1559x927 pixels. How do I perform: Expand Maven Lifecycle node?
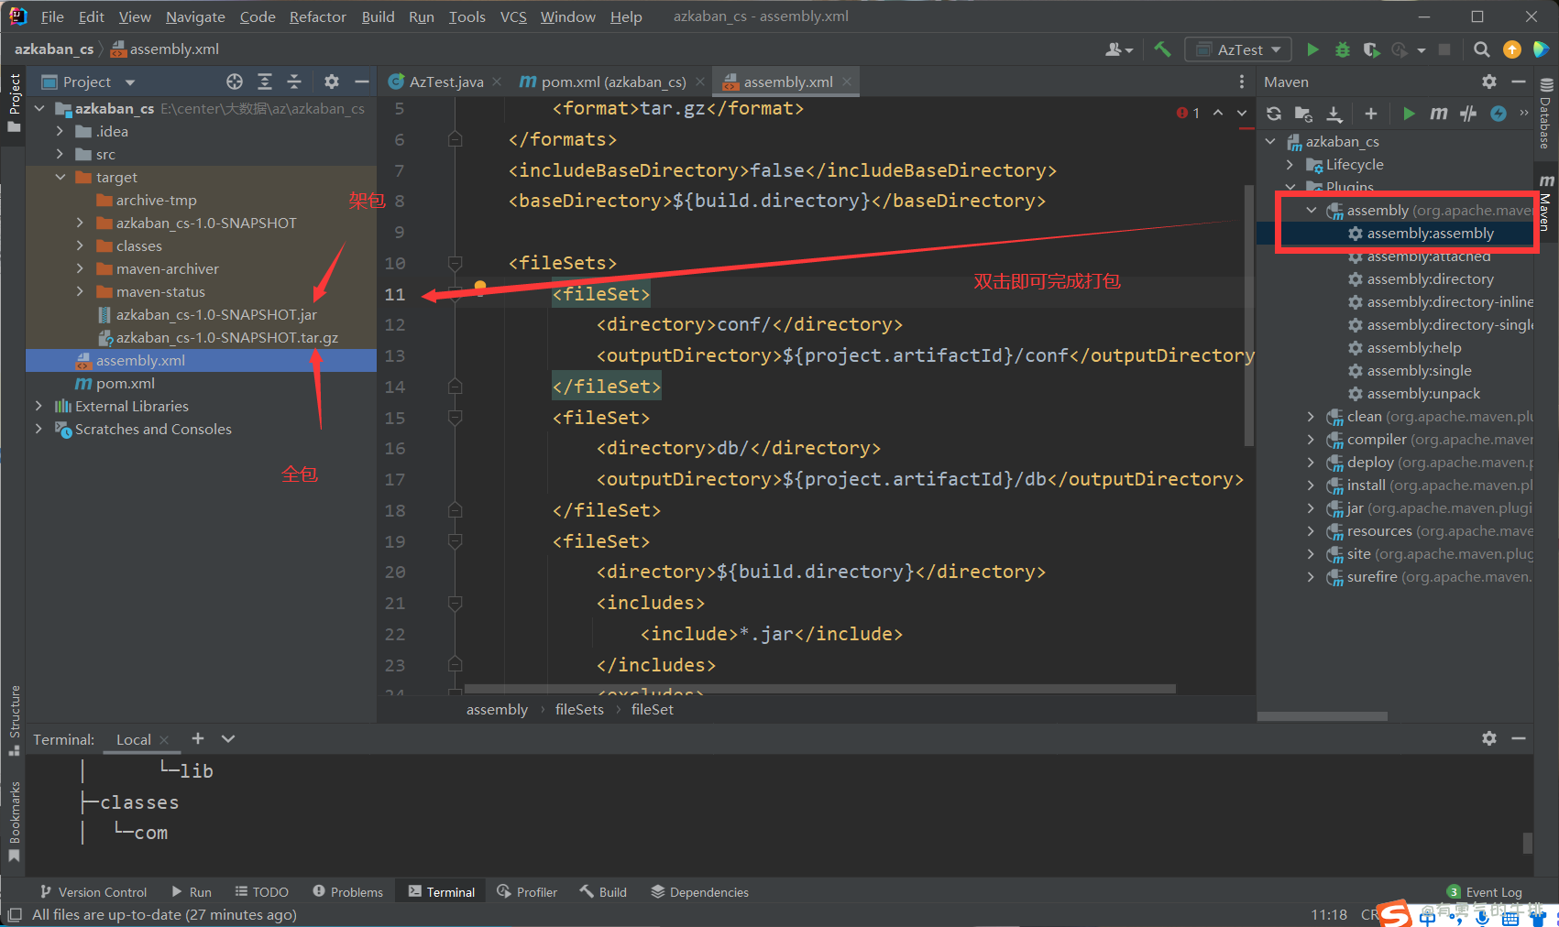[x=1290, y=165]
